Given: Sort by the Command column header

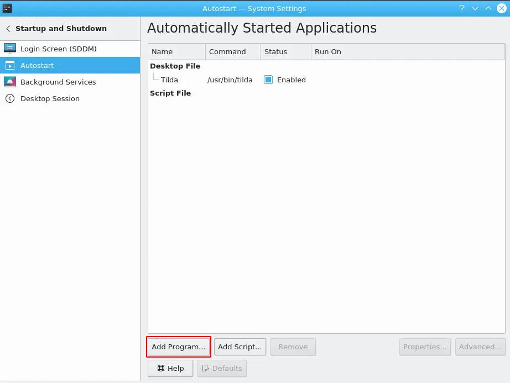Looking at the screenshot, I should coord(232,51).
